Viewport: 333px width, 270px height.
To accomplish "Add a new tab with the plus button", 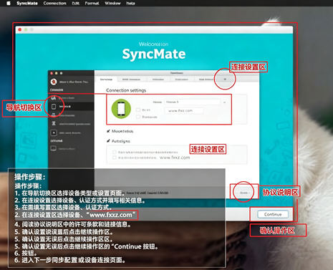I will [x=225, y=79].
